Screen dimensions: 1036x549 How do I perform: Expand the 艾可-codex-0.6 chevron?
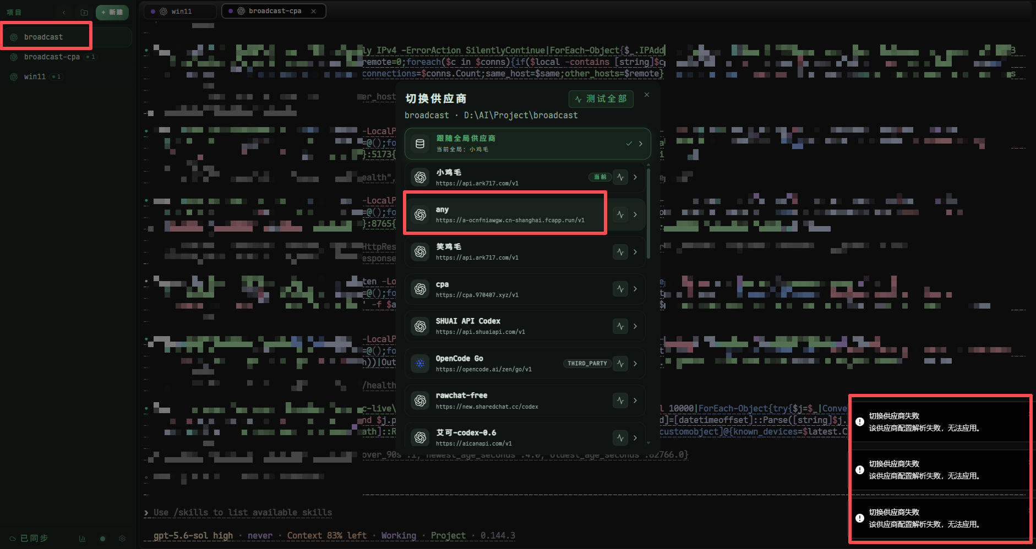[x=635, y=437]
